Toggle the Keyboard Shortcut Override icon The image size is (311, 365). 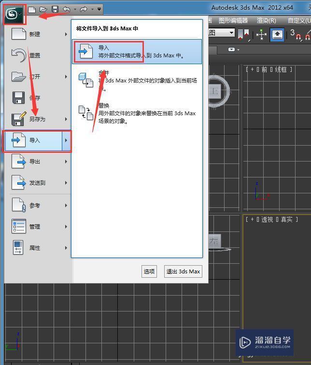(x=277, y=35)
